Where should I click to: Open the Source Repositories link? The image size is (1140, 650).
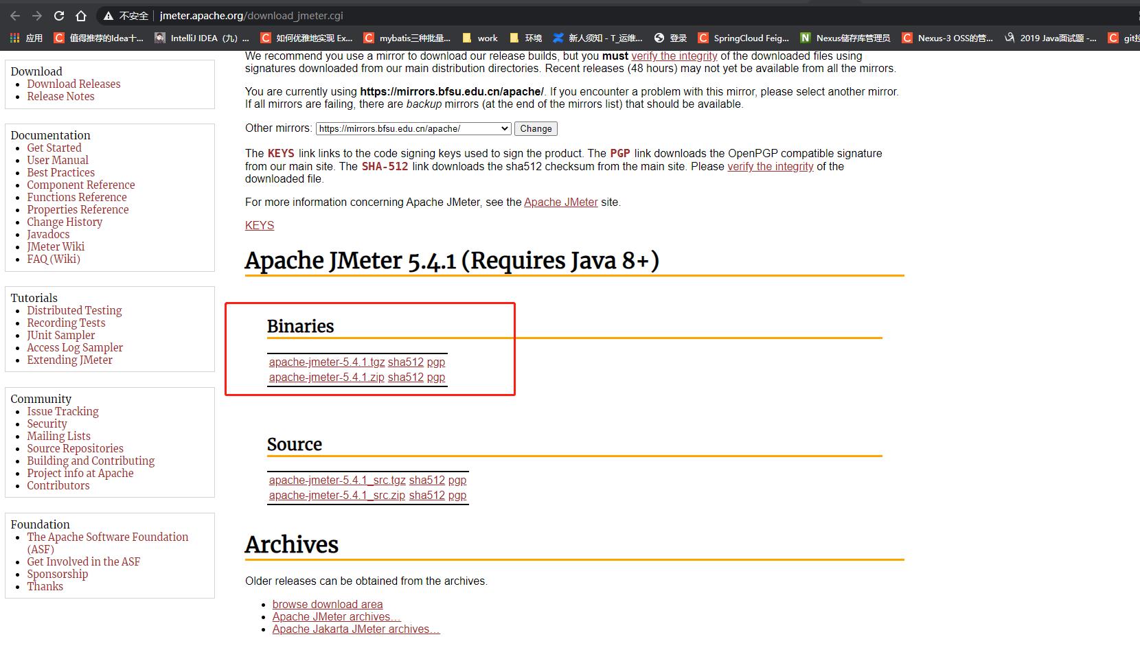(x=75, y=448)
